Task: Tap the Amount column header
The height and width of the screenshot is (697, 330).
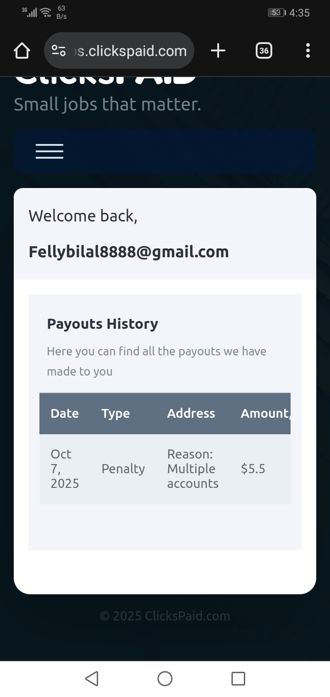Action: [265, 413]
